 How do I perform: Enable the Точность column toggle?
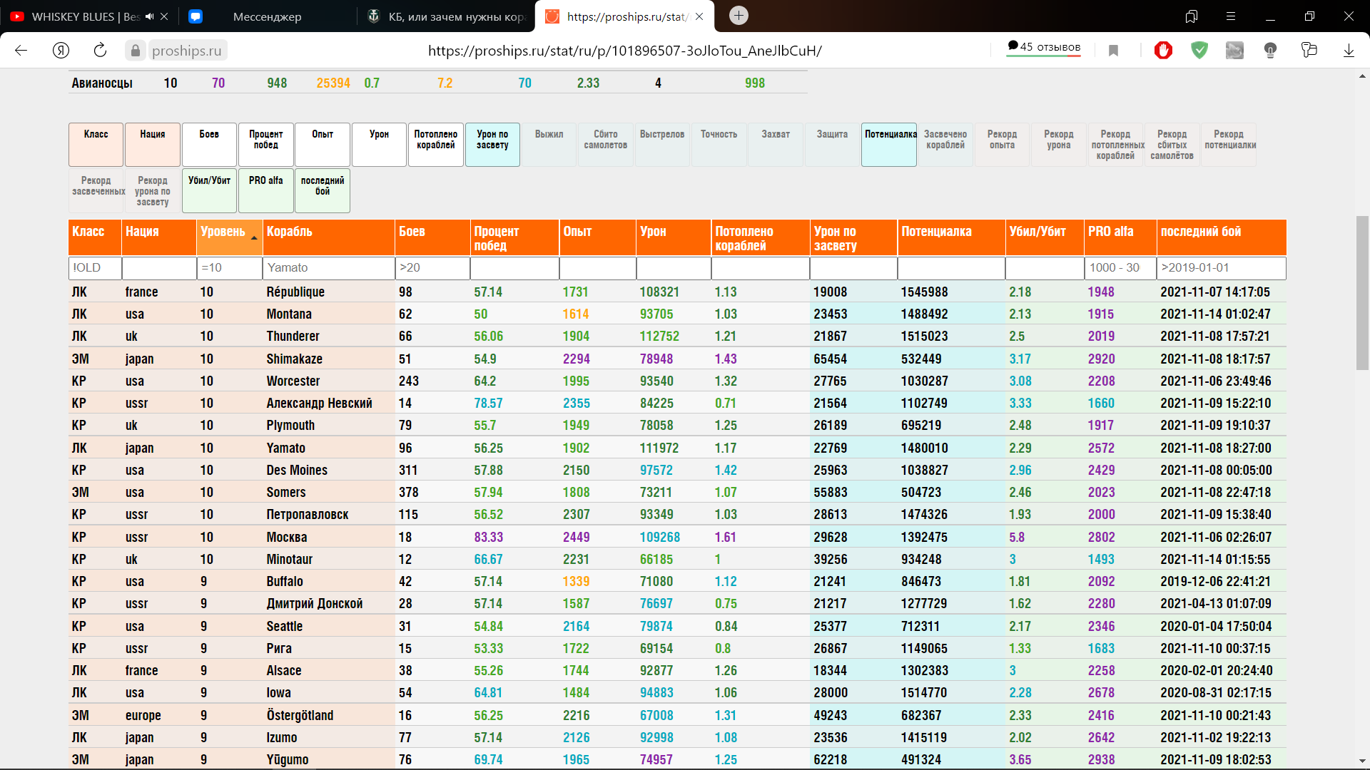click(719, 145)
